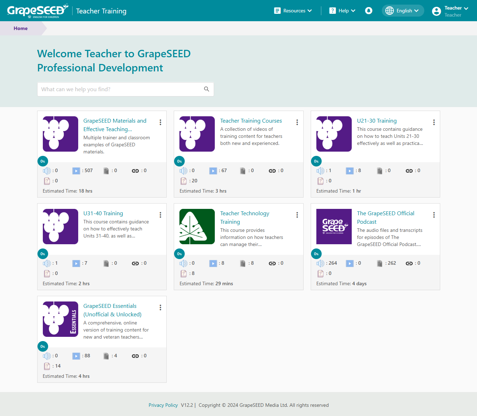Click document icon showing 262 in Podcast card
The height and width of the screenshot is (416, 477).
tap(379, 263)
